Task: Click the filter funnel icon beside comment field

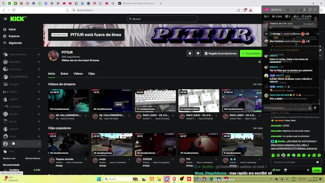Action: (x=315, y=108)
